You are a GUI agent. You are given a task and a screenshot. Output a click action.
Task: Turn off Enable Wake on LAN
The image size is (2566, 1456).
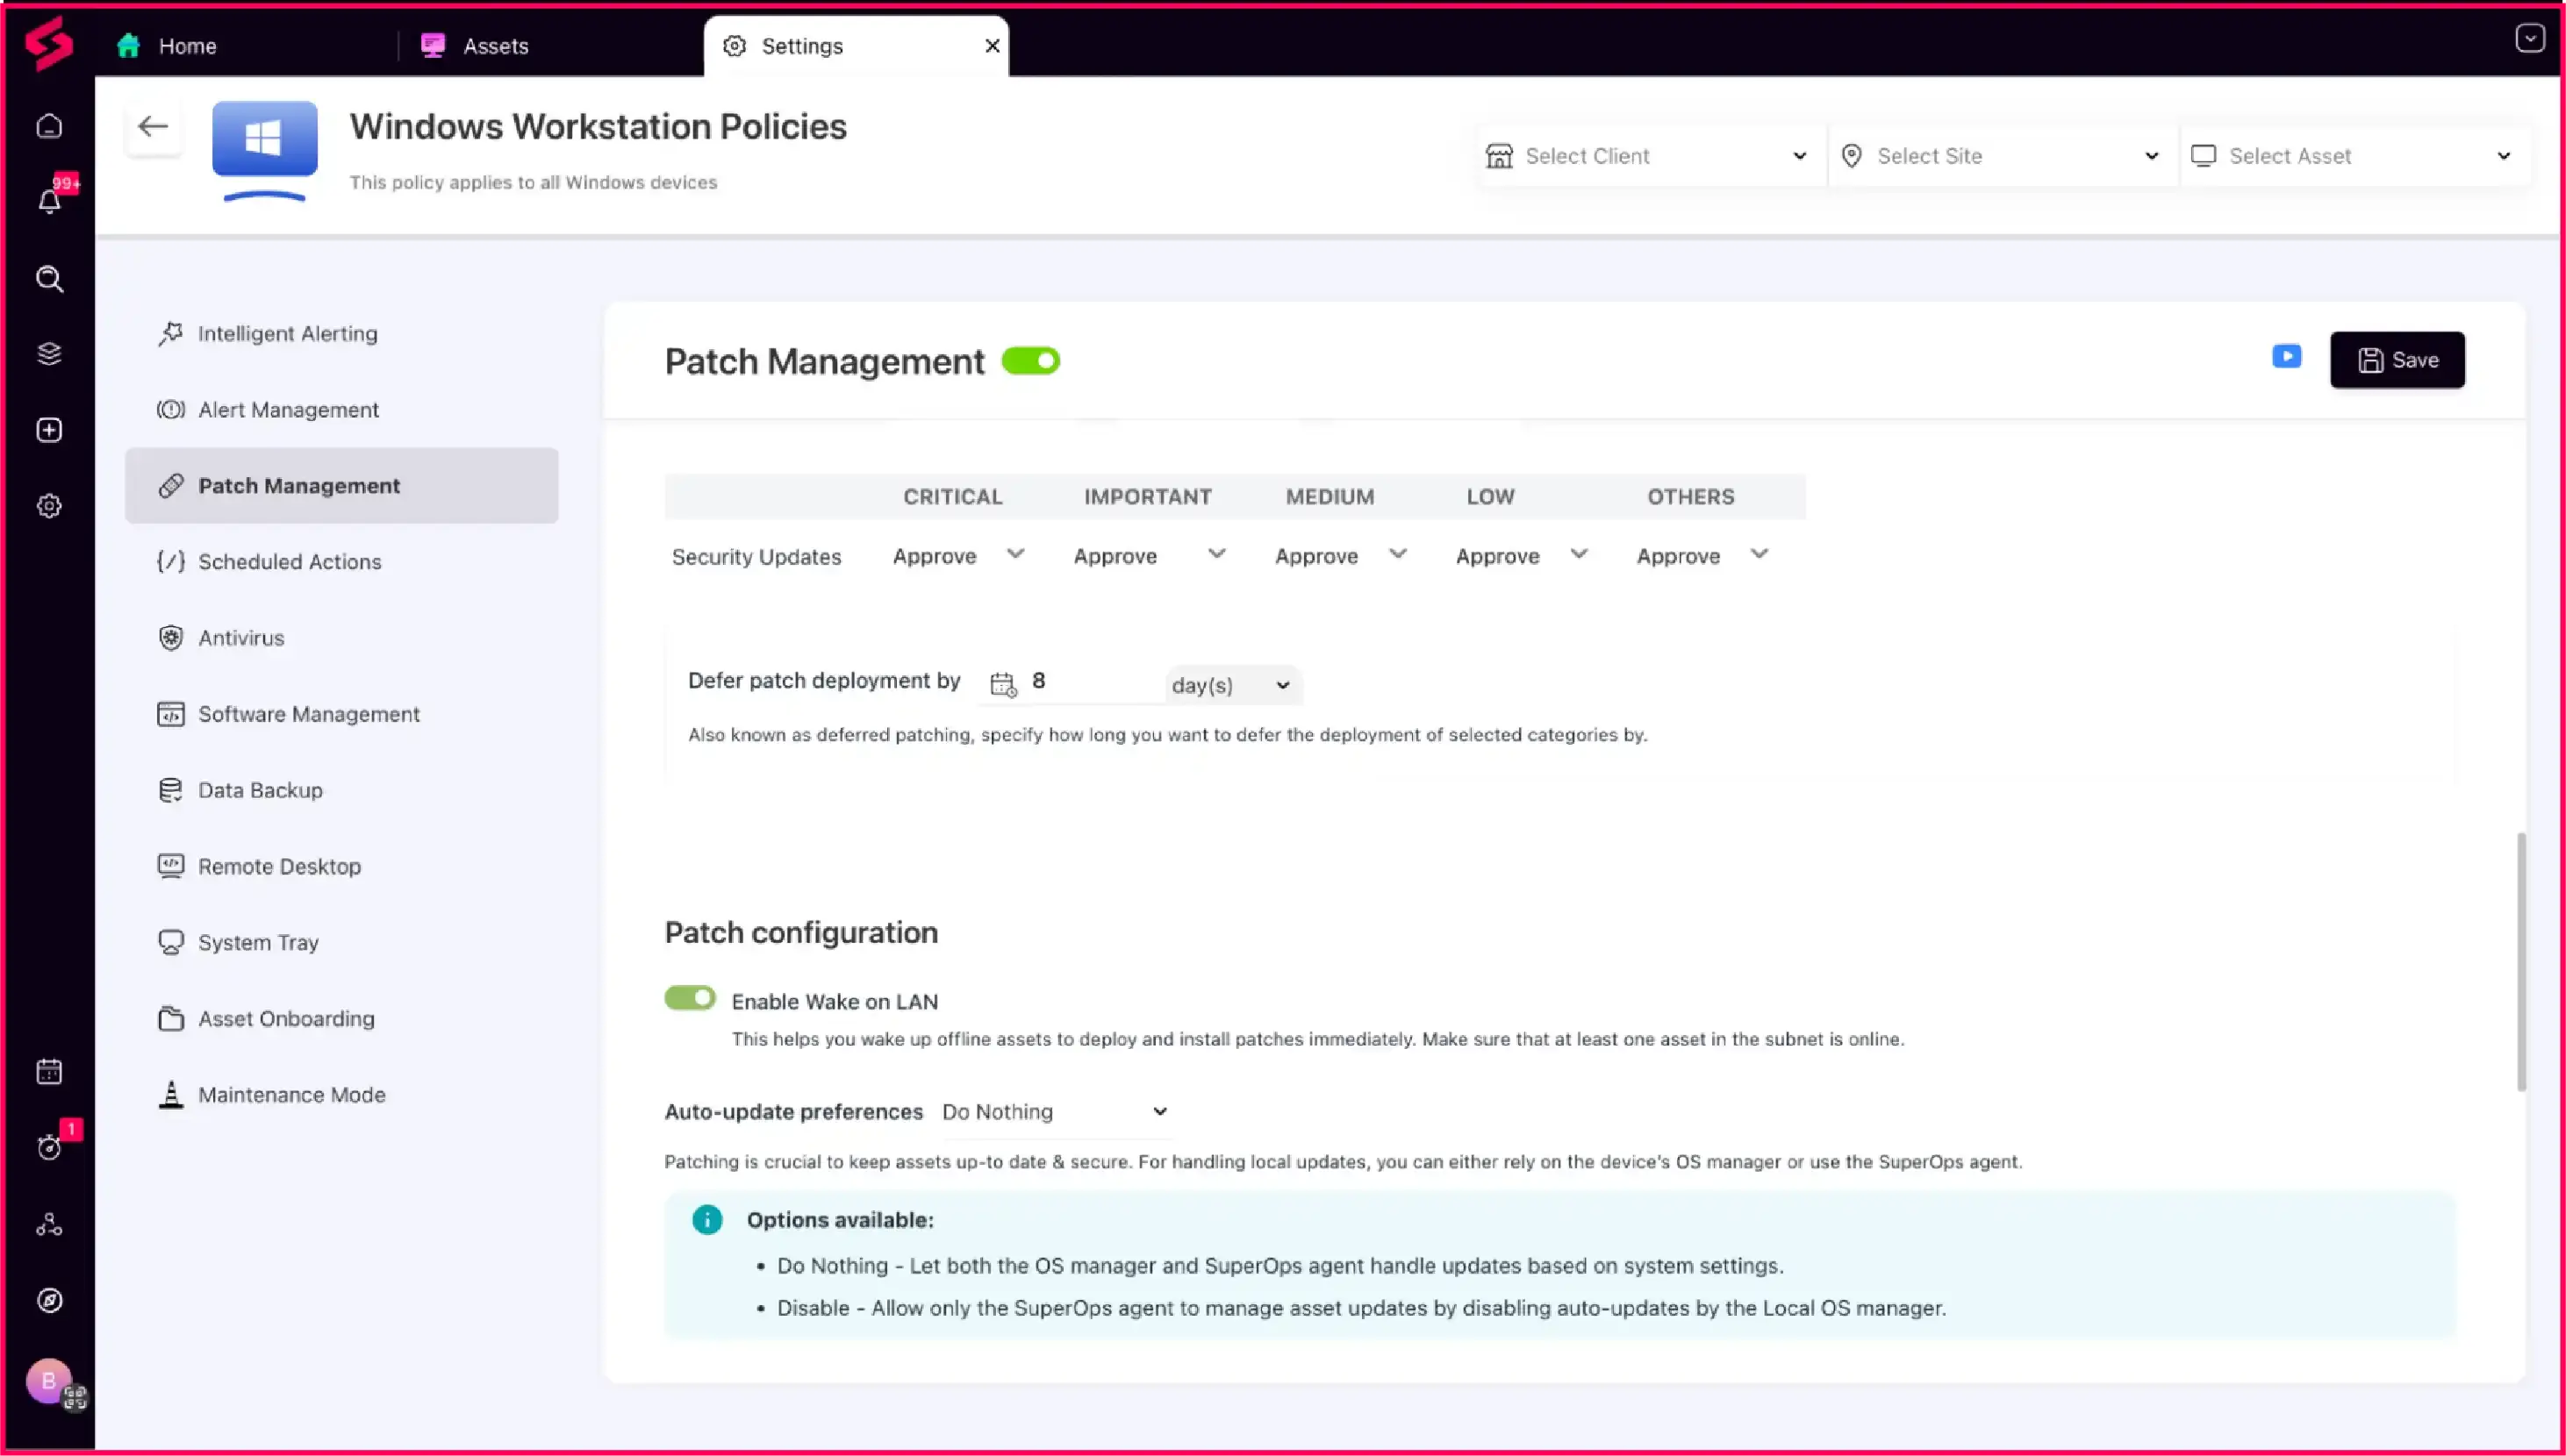[x=691, y=997]
